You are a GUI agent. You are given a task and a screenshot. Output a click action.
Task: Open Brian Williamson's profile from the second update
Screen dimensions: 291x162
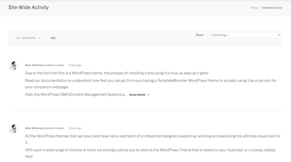[34, 128]
